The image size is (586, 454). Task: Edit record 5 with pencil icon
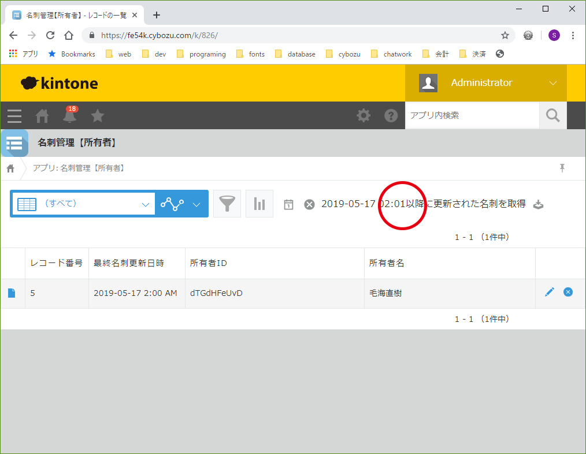[x=550, y=292]
